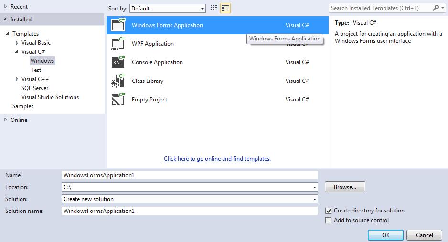This screenshot has width=448, height=242.
Task: Open search options dropdown arrow
Action: (x=443, y=8)
